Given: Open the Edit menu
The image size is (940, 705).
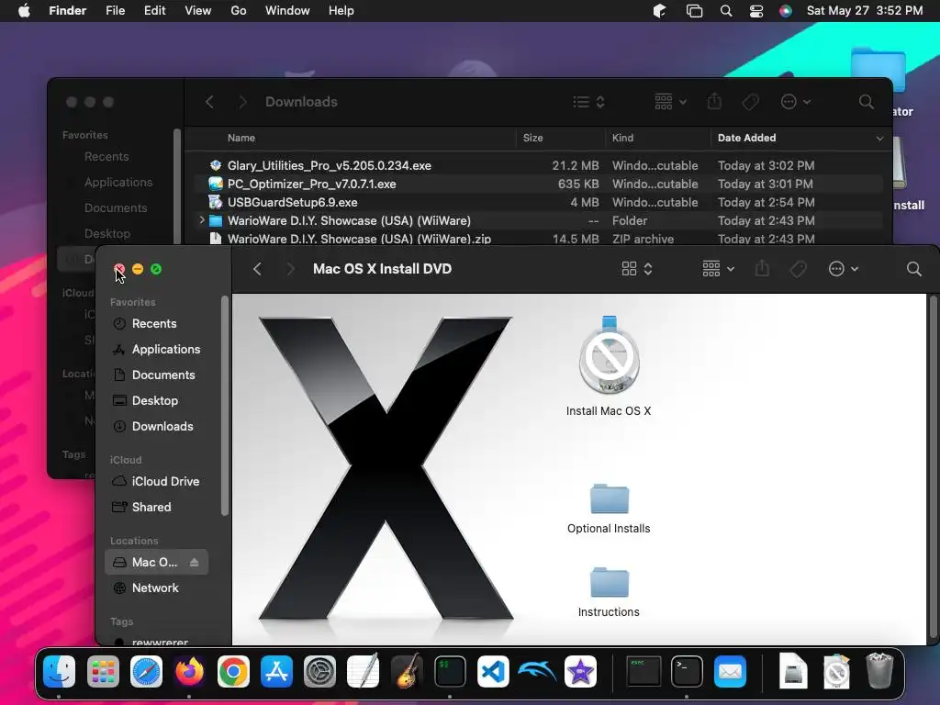Looking at the screenshot, I should tap(154, 11).
